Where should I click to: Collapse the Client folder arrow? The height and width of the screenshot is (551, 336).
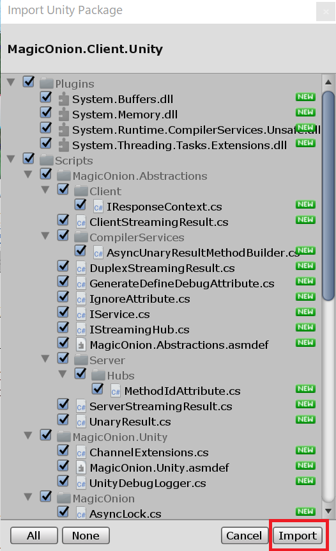point(45,190)
